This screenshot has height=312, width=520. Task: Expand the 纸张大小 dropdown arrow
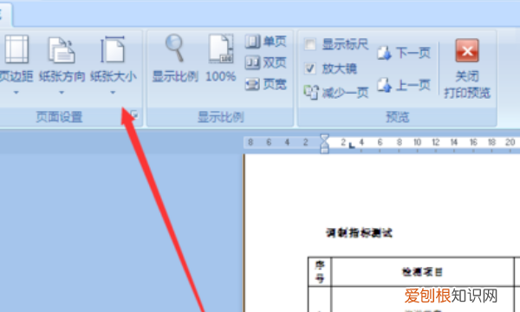(113, 93)
